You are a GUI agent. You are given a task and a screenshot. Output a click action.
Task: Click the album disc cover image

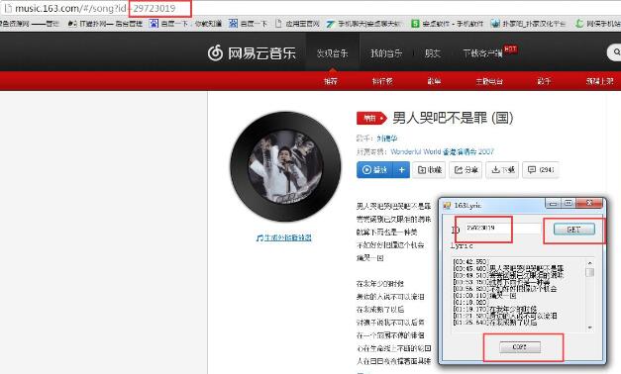click(x=285, y=166)
